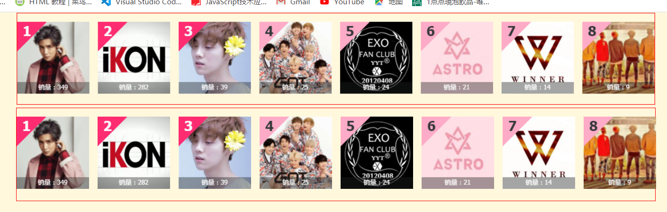This screenshot has height=212, width=667.
Task: Select top row iKON thumbnail ranked 2
Action: tap(134, 58)
